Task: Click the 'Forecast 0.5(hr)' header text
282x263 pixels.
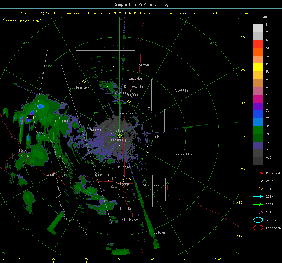Action: coord(197,13)
